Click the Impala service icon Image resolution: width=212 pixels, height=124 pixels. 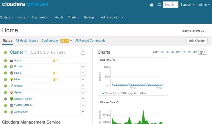point(12,86)
